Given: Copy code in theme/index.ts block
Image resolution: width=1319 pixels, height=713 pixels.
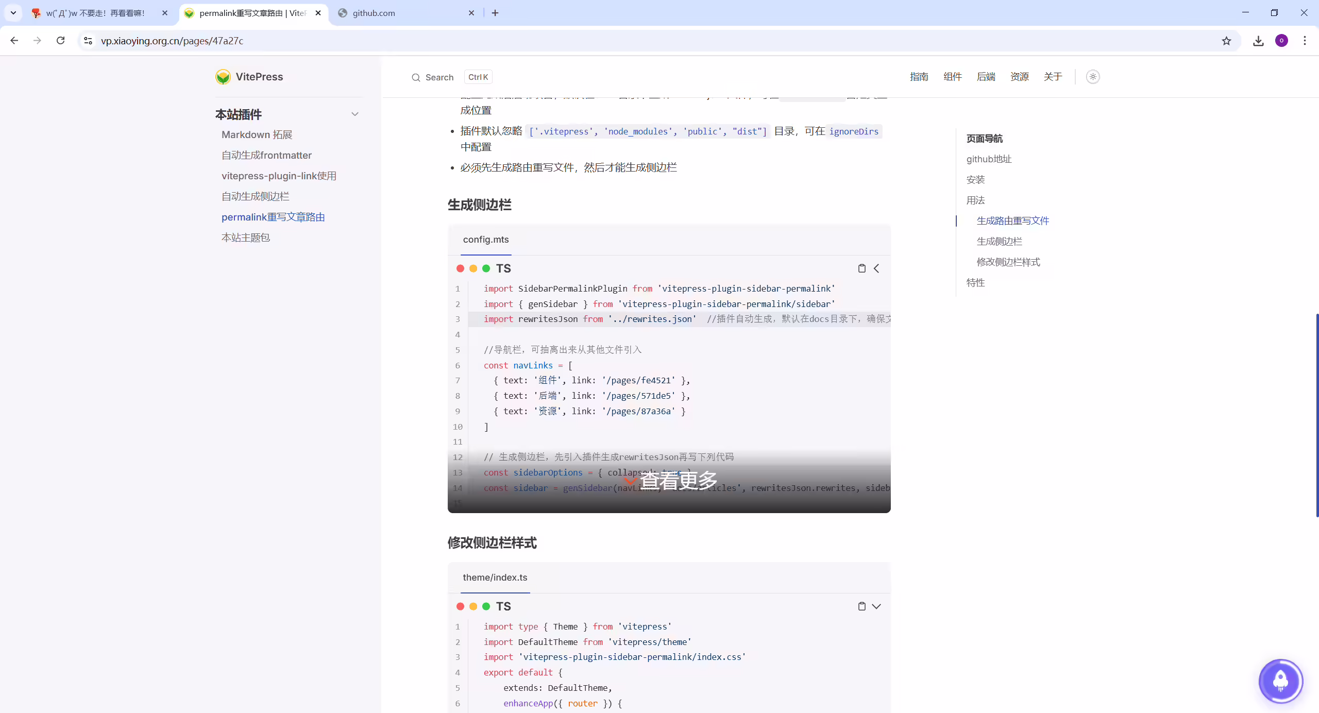Looking at the screenshot, I should click(861, 606).
